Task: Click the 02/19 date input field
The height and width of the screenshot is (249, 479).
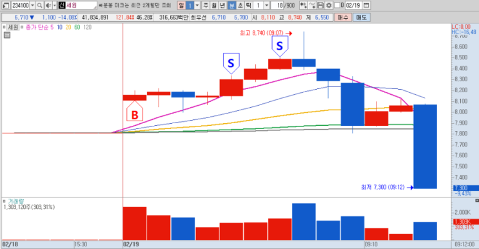Action: (x=353, y=5)
